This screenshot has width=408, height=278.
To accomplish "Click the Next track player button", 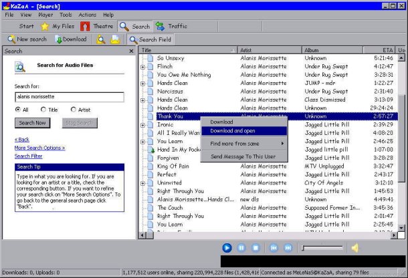I will 288,248.
